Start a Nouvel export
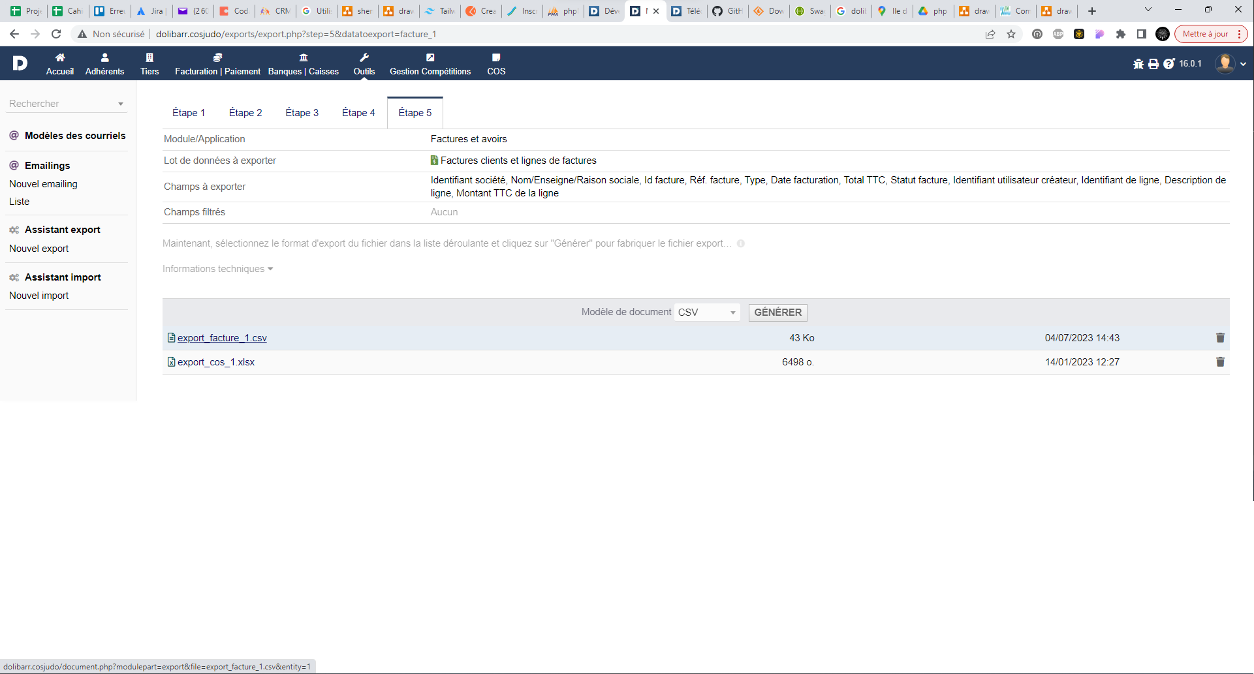The image size is (1254, 674). point(39,249)
